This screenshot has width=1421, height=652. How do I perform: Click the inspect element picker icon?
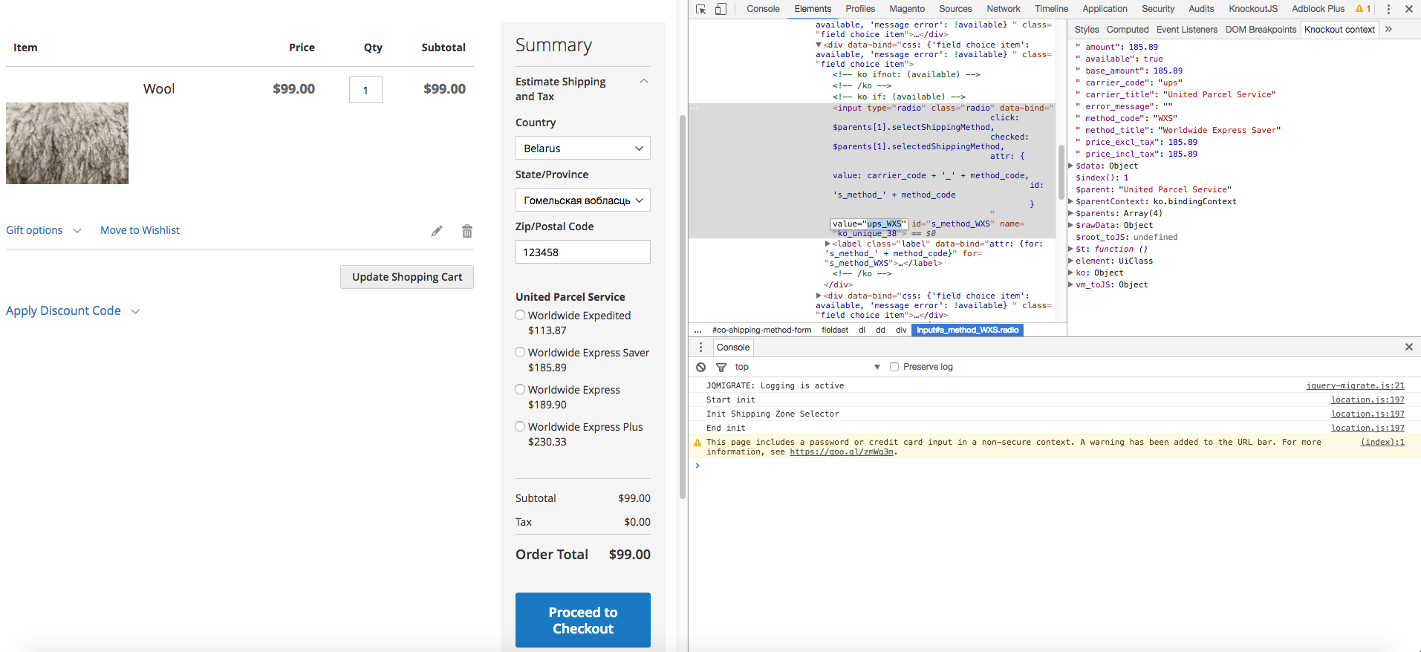[700, 9]
